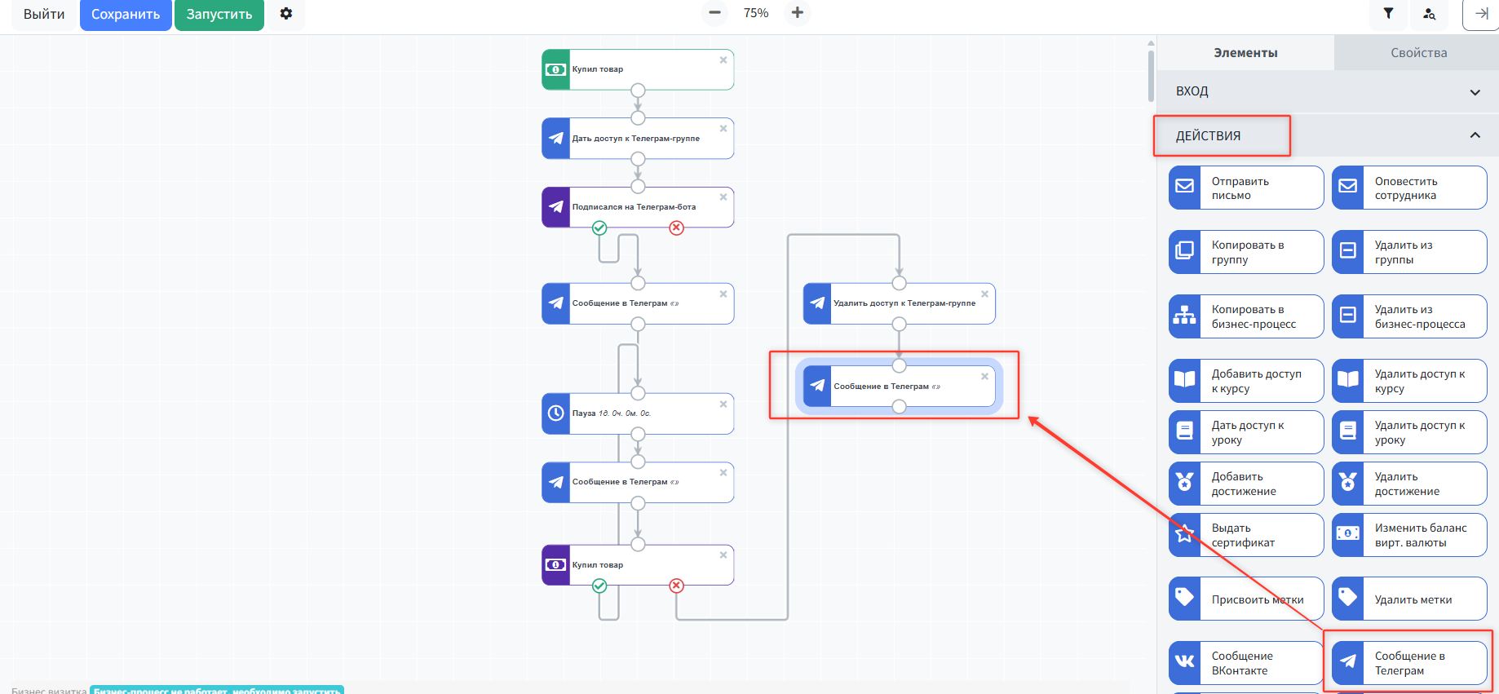The height and width of the screenshot is (694, 1499).
Task: Click green success output of 'Подписался на Телеграм-бота'
Action: click(x=599, y=228)
